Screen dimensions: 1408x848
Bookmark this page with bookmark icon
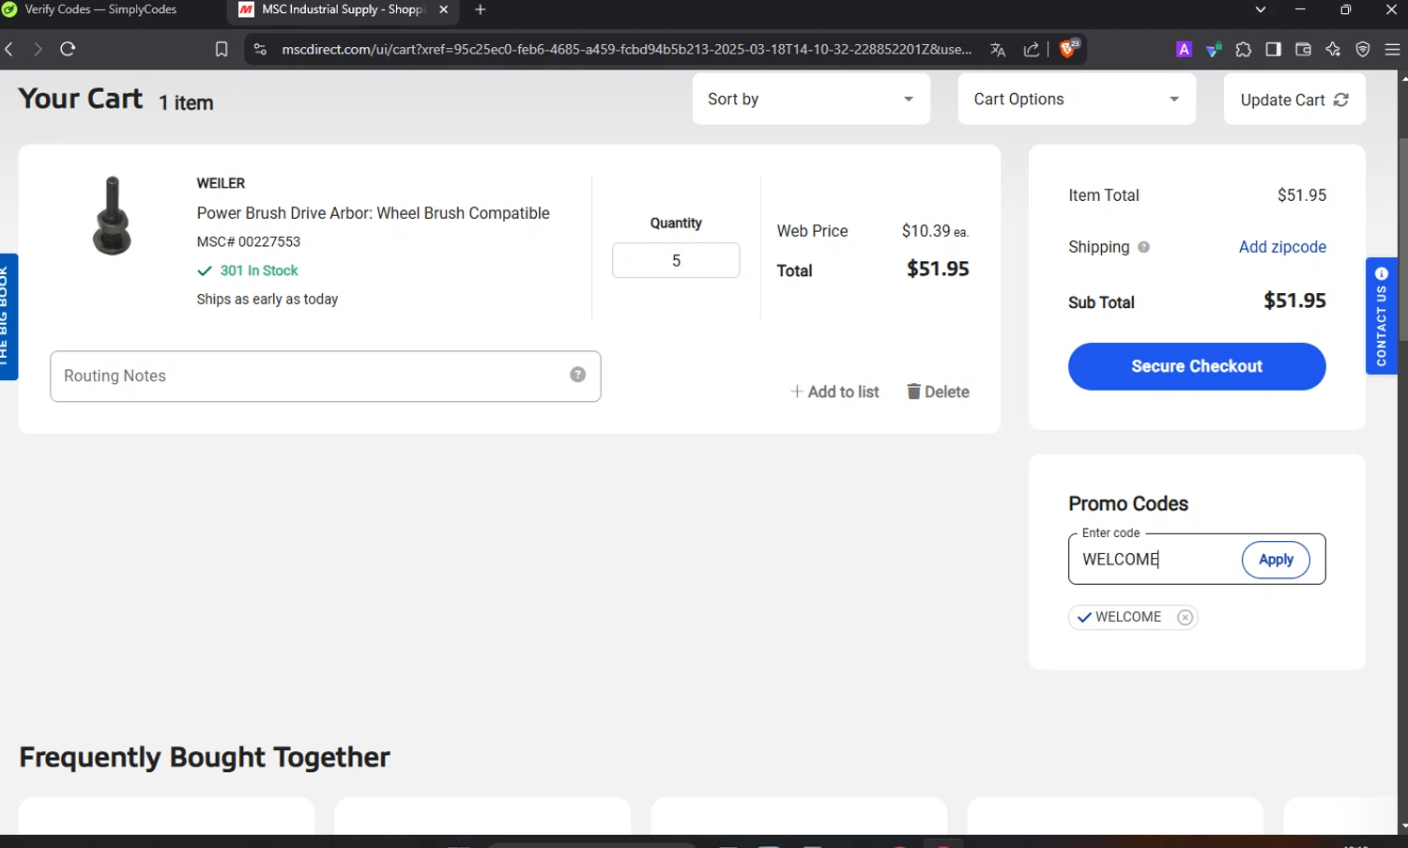[x=222, y=49]
